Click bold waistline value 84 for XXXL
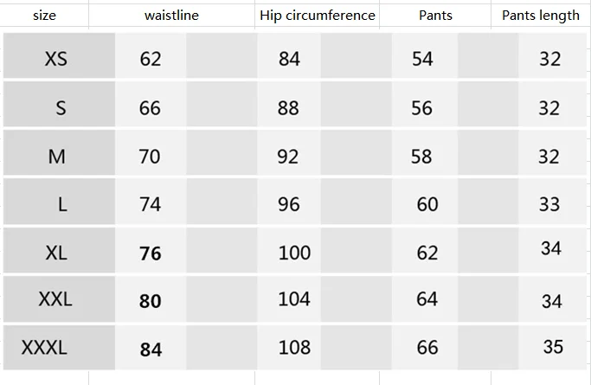The image size is (591, 385). [151, 350]
